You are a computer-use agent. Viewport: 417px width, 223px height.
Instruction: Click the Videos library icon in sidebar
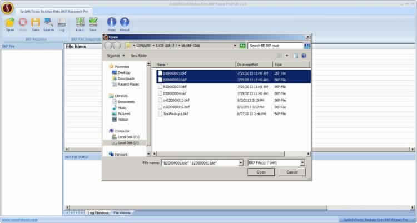[115, 119]
